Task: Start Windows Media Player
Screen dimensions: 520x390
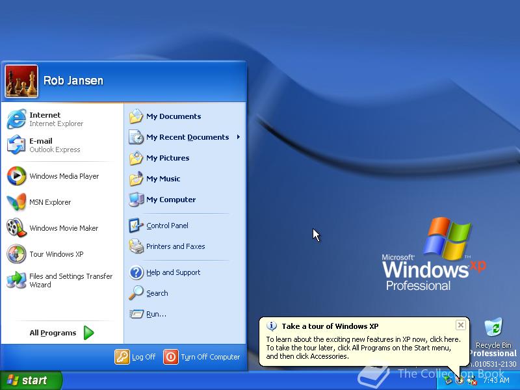Action: tap(62, 176)
